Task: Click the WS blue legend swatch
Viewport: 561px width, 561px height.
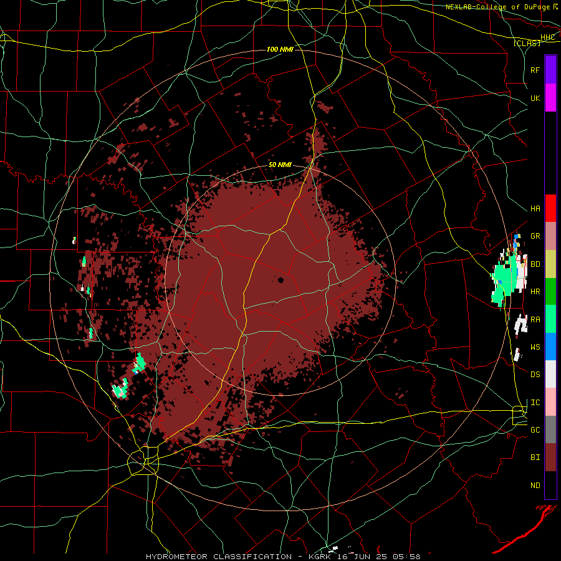Action: coord(550,347)
